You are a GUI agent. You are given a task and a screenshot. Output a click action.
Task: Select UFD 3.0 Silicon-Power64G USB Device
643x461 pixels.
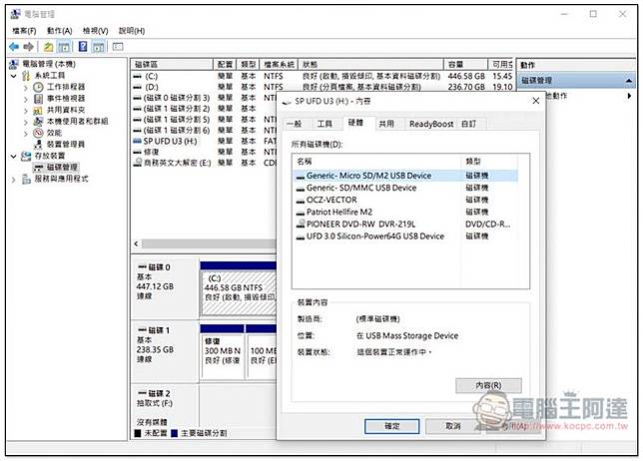click(x=406, y=236)
